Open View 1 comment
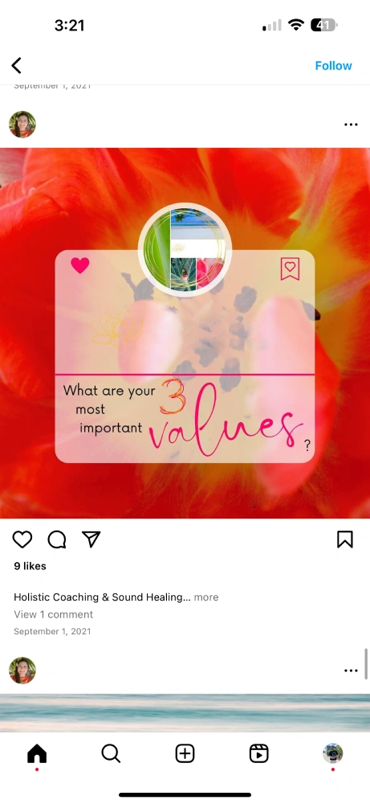The width and height of the screenshot is (370, 804). point(53,614)
